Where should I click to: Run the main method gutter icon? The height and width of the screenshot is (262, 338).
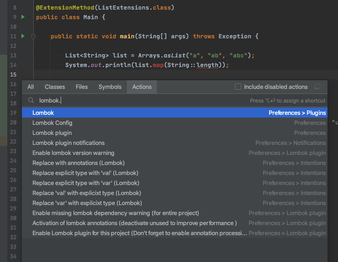click(23, 36)
